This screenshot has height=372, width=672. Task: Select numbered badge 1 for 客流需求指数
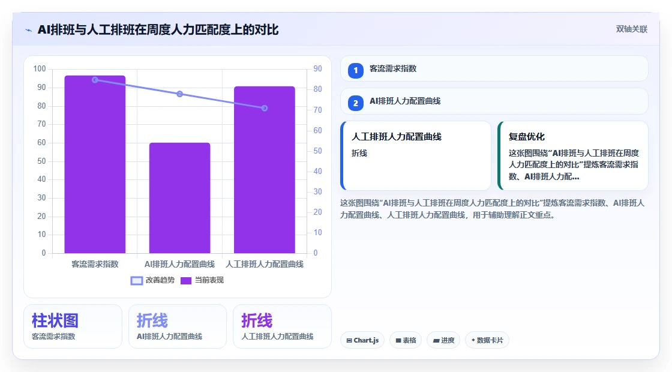coord(355,70)
